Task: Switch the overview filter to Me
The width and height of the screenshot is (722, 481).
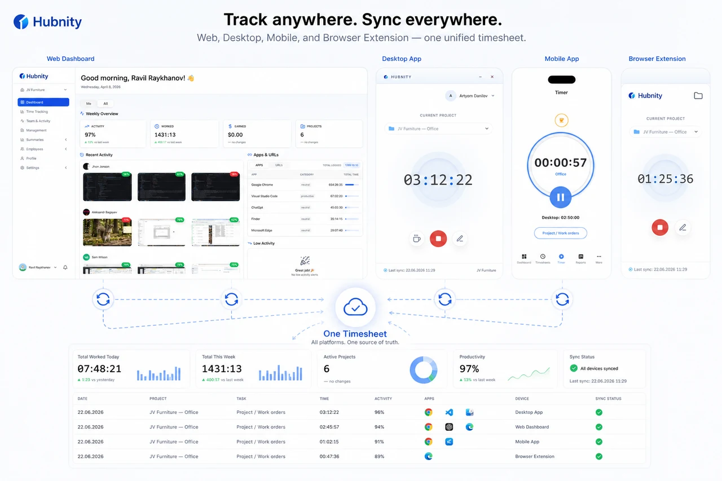Action: [89, 104]
